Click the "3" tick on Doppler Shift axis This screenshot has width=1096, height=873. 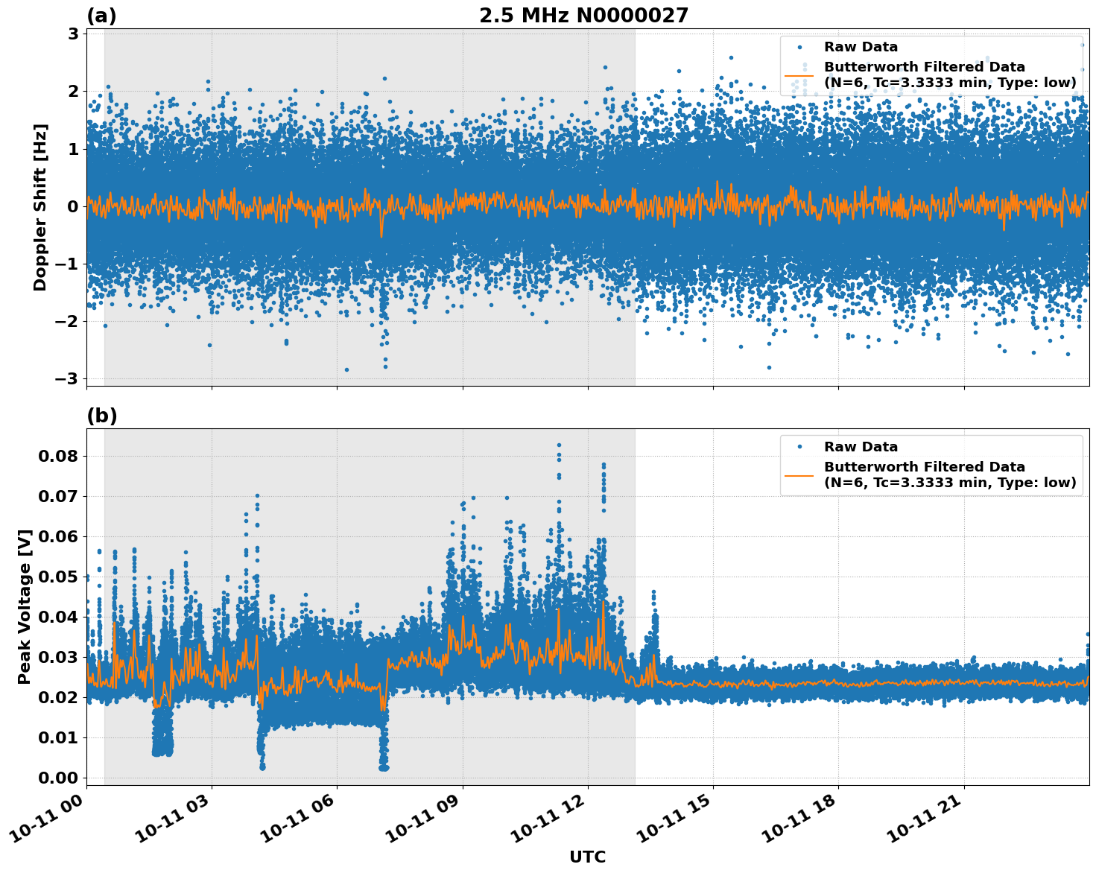(x=73, y=34)
